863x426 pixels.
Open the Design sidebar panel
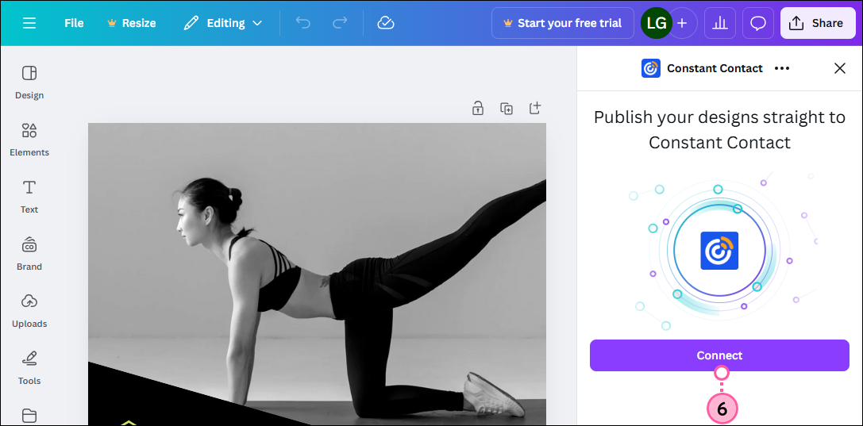[x=29, y=83]
